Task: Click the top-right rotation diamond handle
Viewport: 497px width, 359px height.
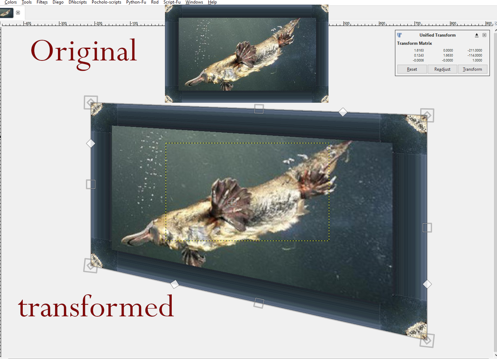Action: (x=428, y=115)
